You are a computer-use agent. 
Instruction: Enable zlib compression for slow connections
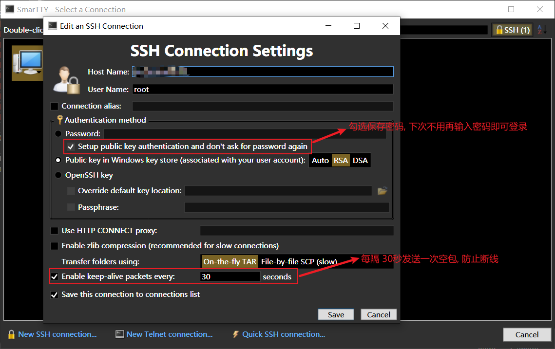coord(55,246)
